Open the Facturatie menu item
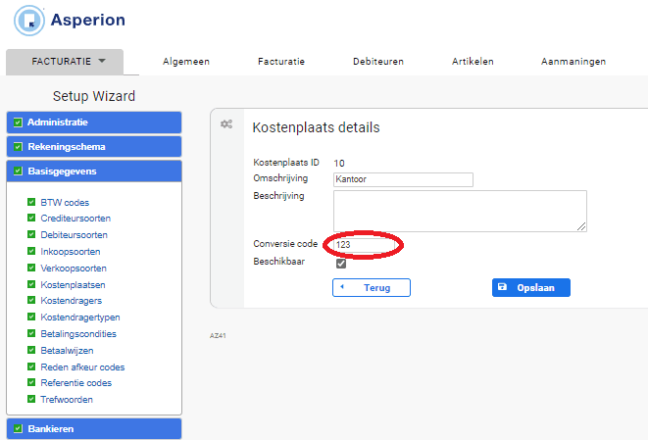 (281, 62)
